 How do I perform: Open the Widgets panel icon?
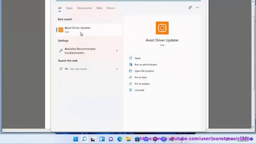click(x=102, y=139)
